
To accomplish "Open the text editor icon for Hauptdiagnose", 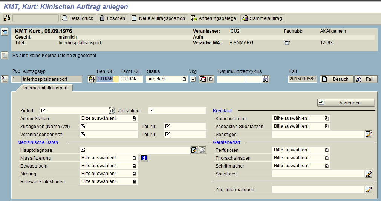I will pyautogui.click(x=194, y=150).
